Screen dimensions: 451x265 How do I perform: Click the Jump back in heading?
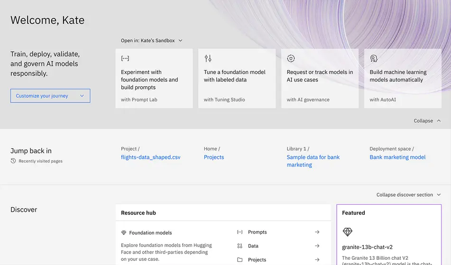pyautogui.click(x=31, y=151)
